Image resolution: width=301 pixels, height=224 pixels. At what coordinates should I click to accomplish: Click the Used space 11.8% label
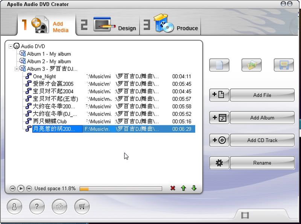coord(55,188)
